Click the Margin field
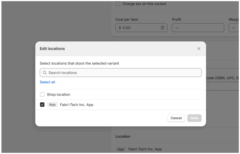 click(234, 28)
